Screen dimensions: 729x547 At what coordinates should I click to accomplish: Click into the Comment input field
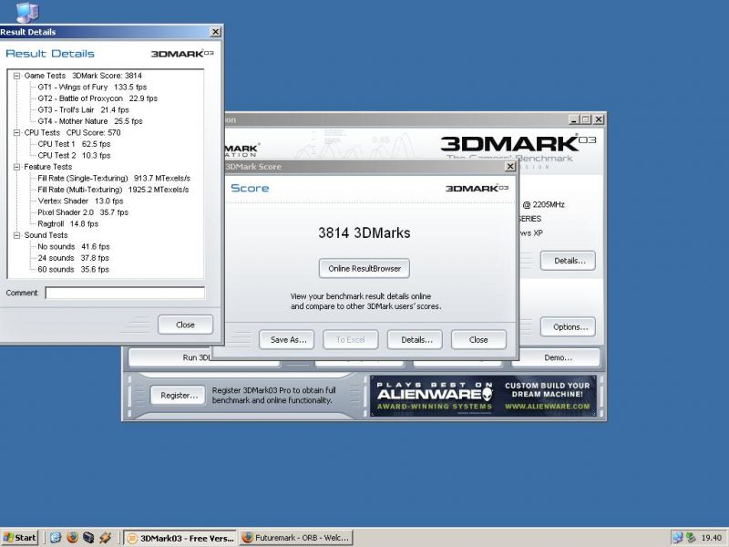click(125, 293)
